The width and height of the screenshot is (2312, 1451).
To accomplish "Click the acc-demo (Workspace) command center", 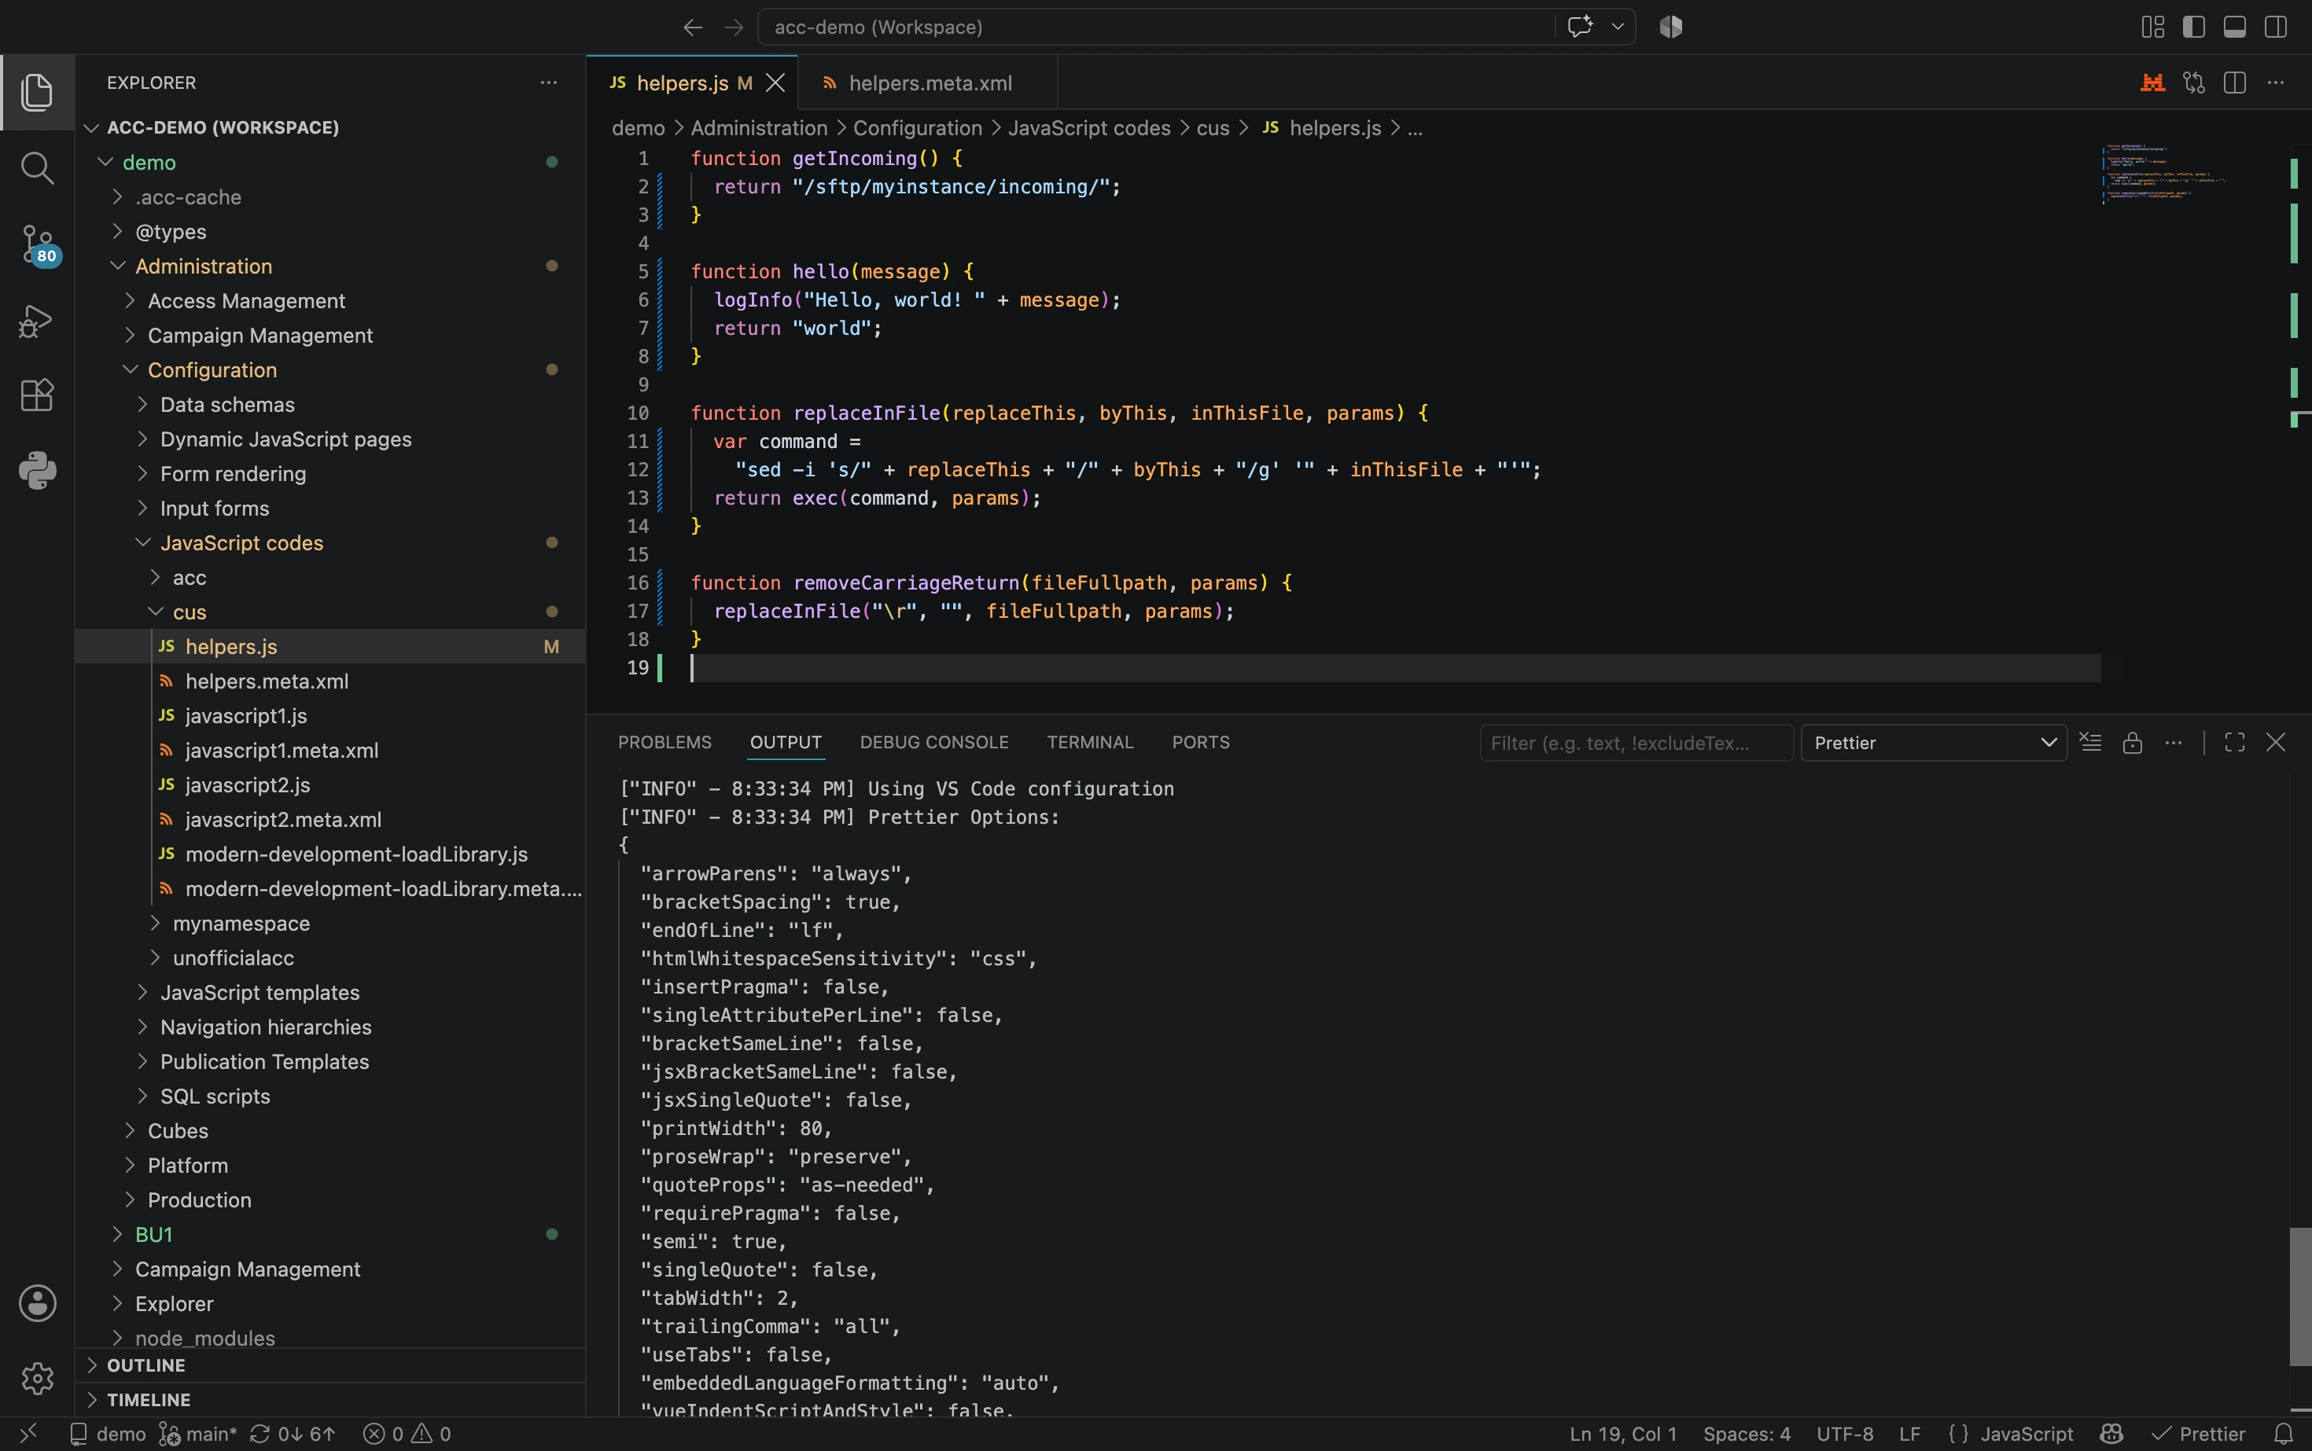I will (x=1155, y=27).
